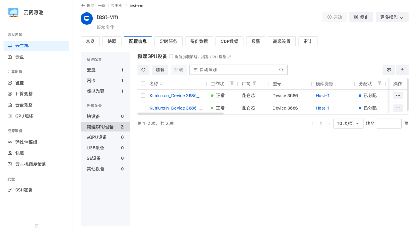Open the column settings gear icon
Screen dimensions: 416x232
pos(389,70)
